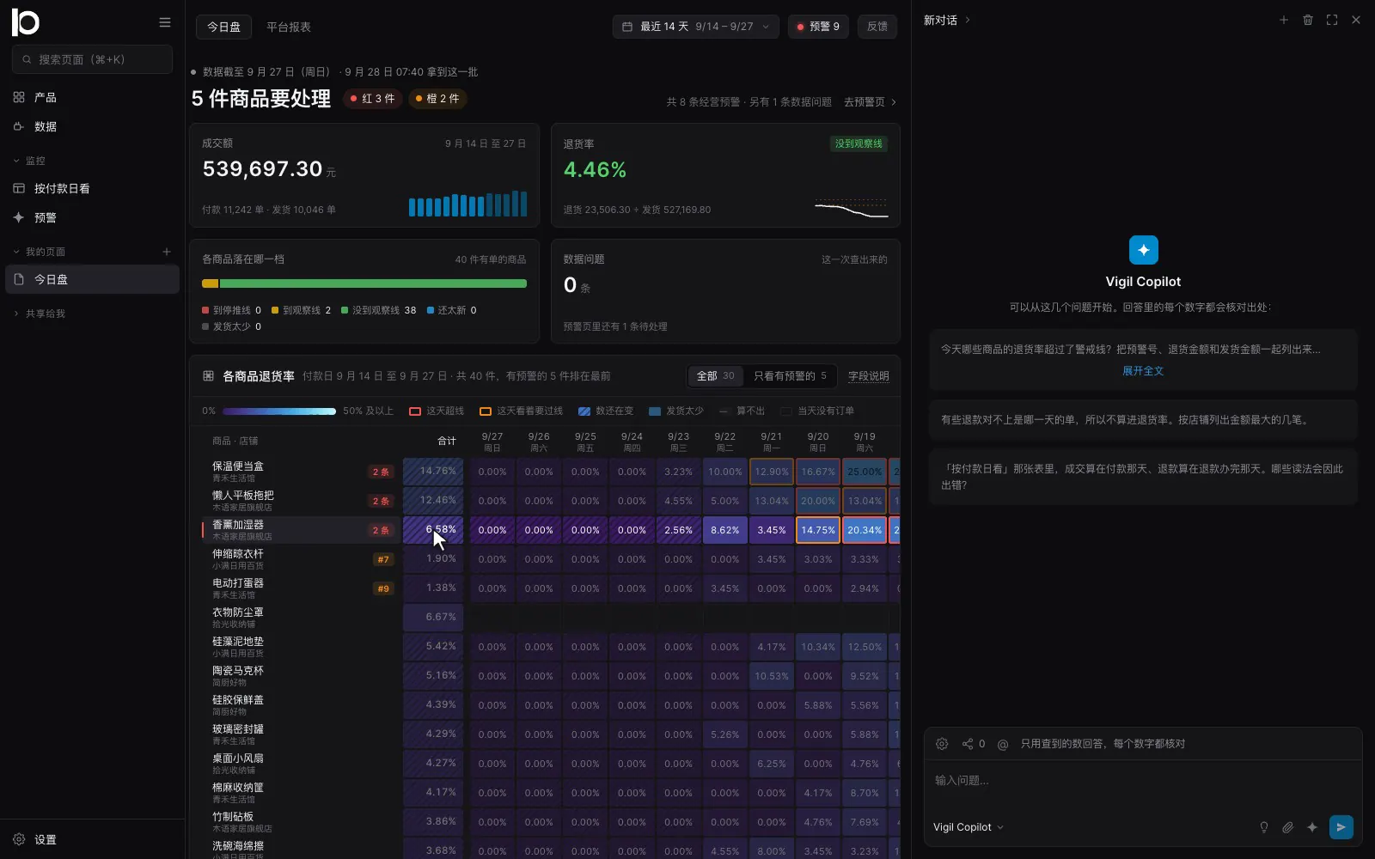Show only 只看有预警的 5 products
1375x859 pixels.
point(790,376)
